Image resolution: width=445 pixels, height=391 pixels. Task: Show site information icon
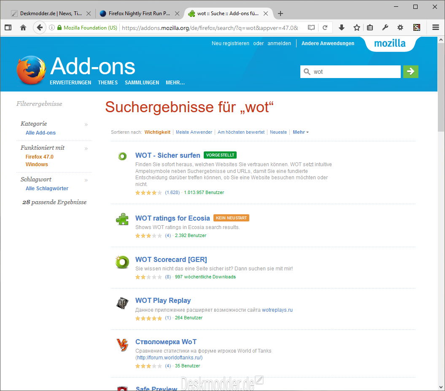point(51,27)
